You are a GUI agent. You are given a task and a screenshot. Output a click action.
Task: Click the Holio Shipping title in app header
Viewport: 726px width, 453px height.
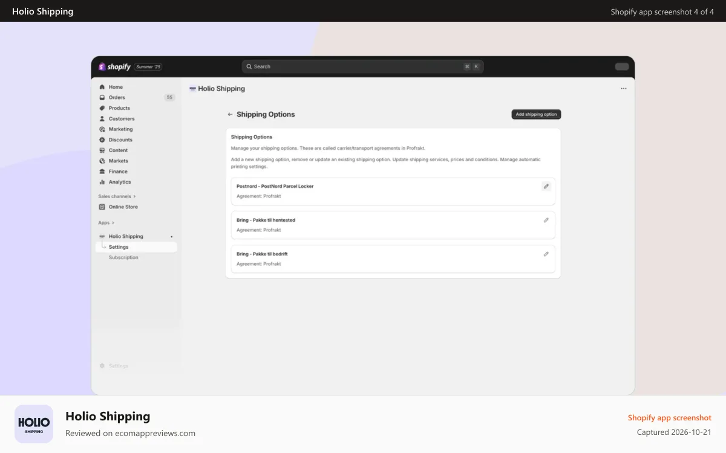tap(221, 89)
